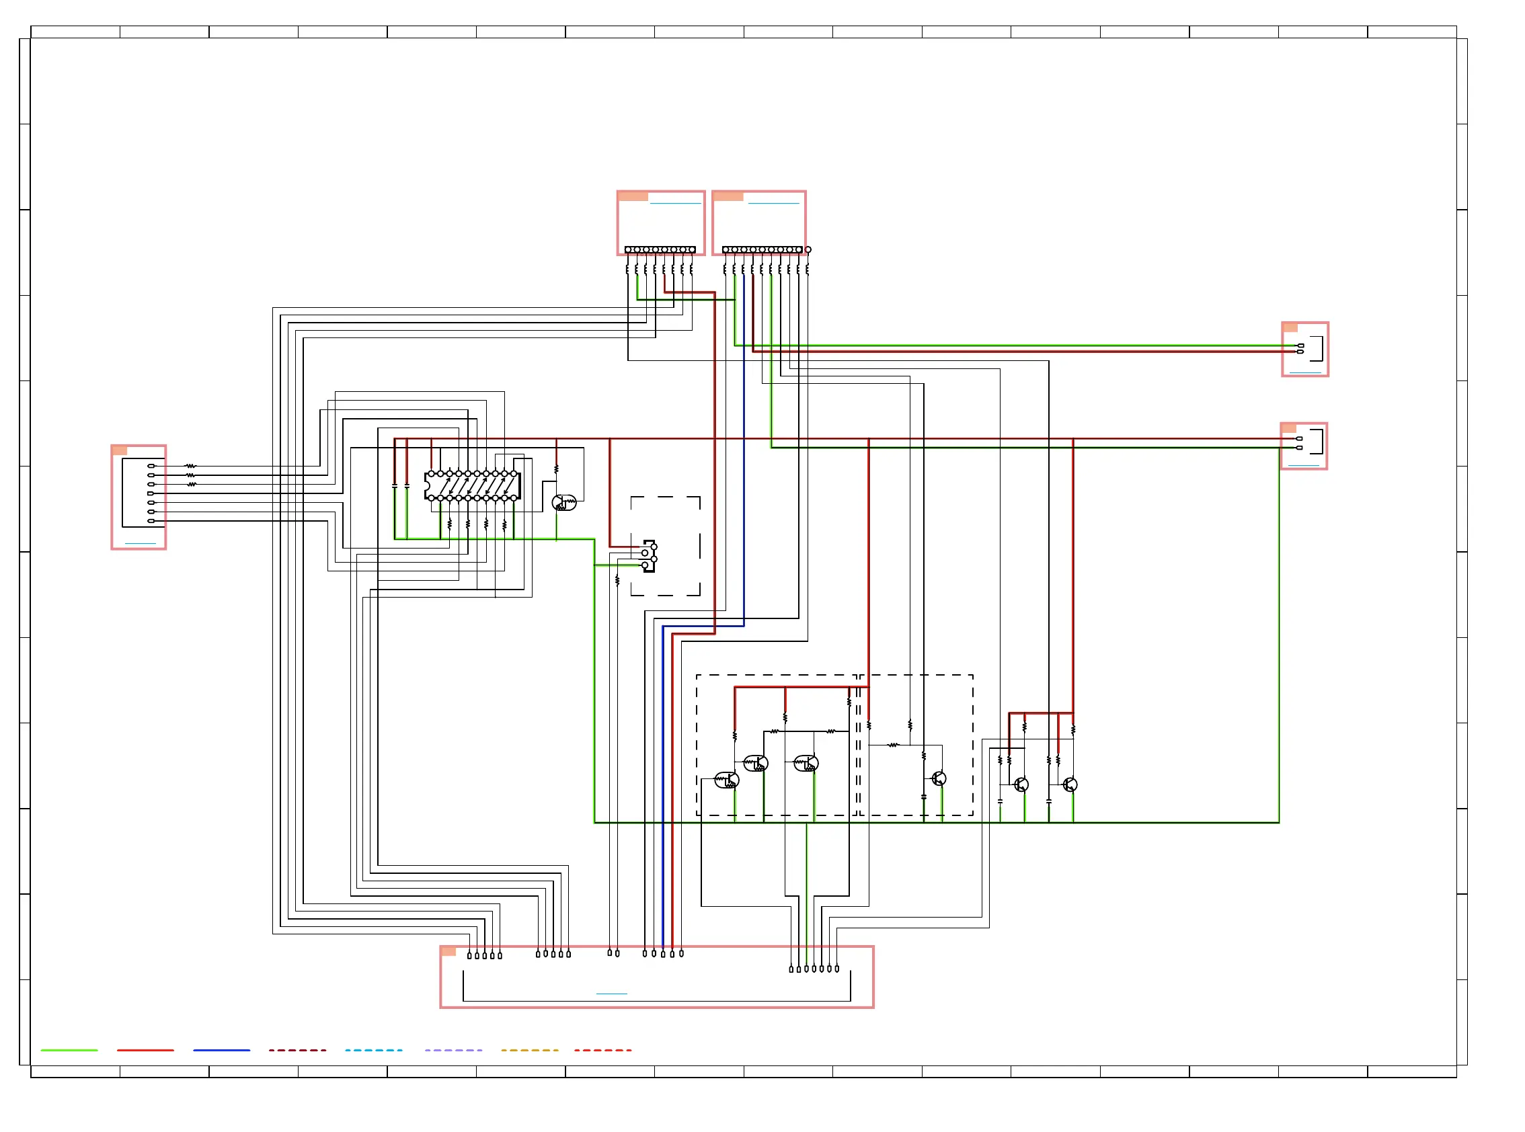Image resolution: width=1525 pixels, height=1132 pixels.
Task: Click the orange tag on the far-left connector box
Action: click(119, 451)
